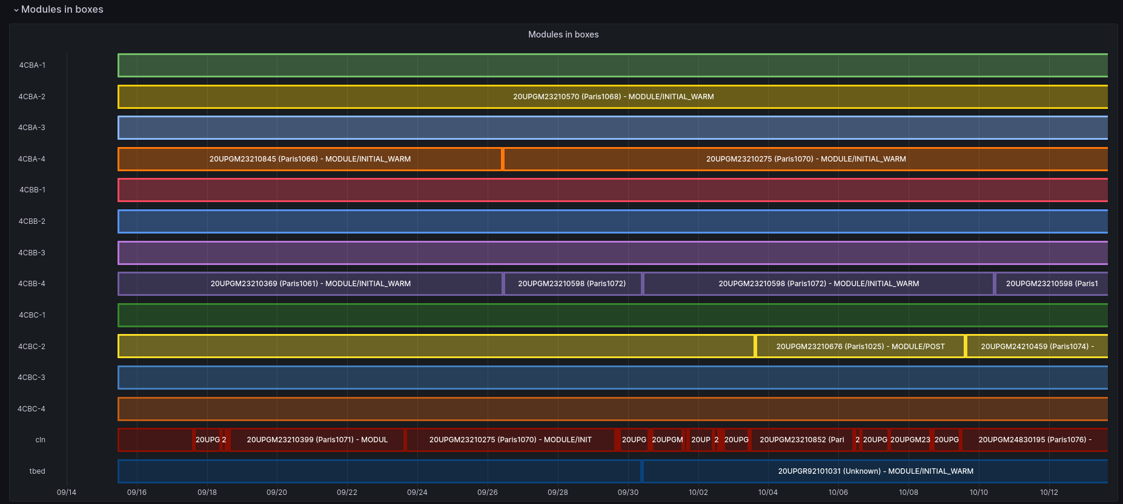Click Paris1025 MODULE/POST segment in 4CBC-2

[x=860, y=347]
